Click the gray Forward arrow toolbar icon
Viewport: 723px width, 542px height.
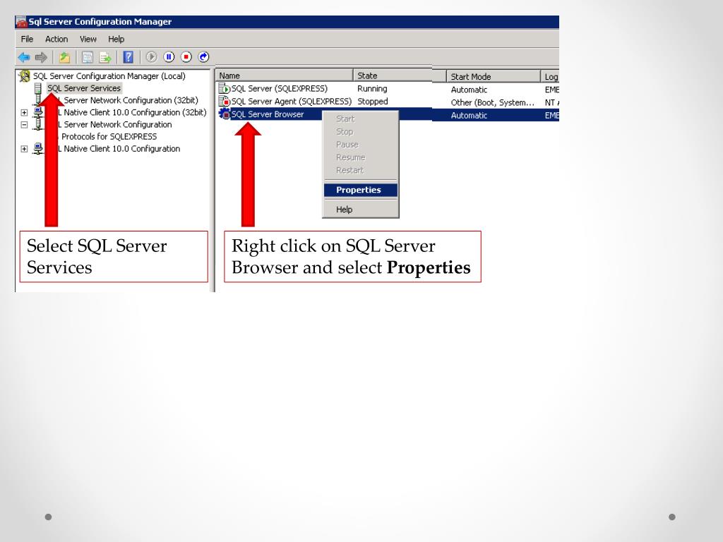[x=41, y=57]
